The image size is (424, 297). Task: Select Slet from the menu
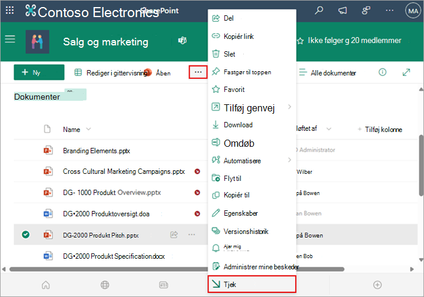coord(252,54)
